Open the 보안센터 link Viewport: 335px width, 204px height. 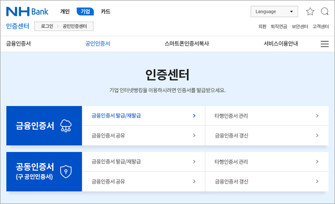[300, 27]
